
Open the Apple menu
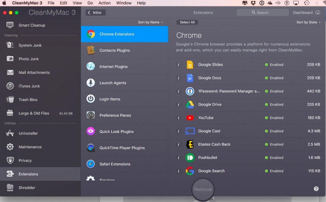pyautogui.click(x=4, y=3)
